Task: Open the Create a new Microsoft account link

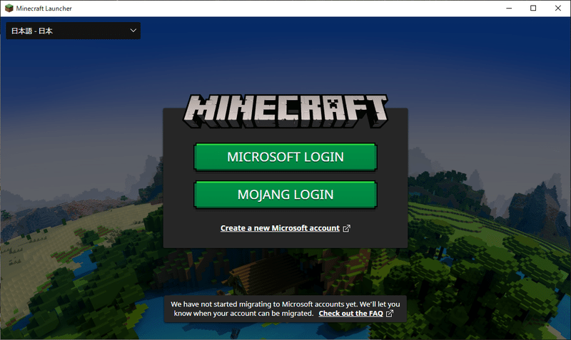Action: (285, 228)
